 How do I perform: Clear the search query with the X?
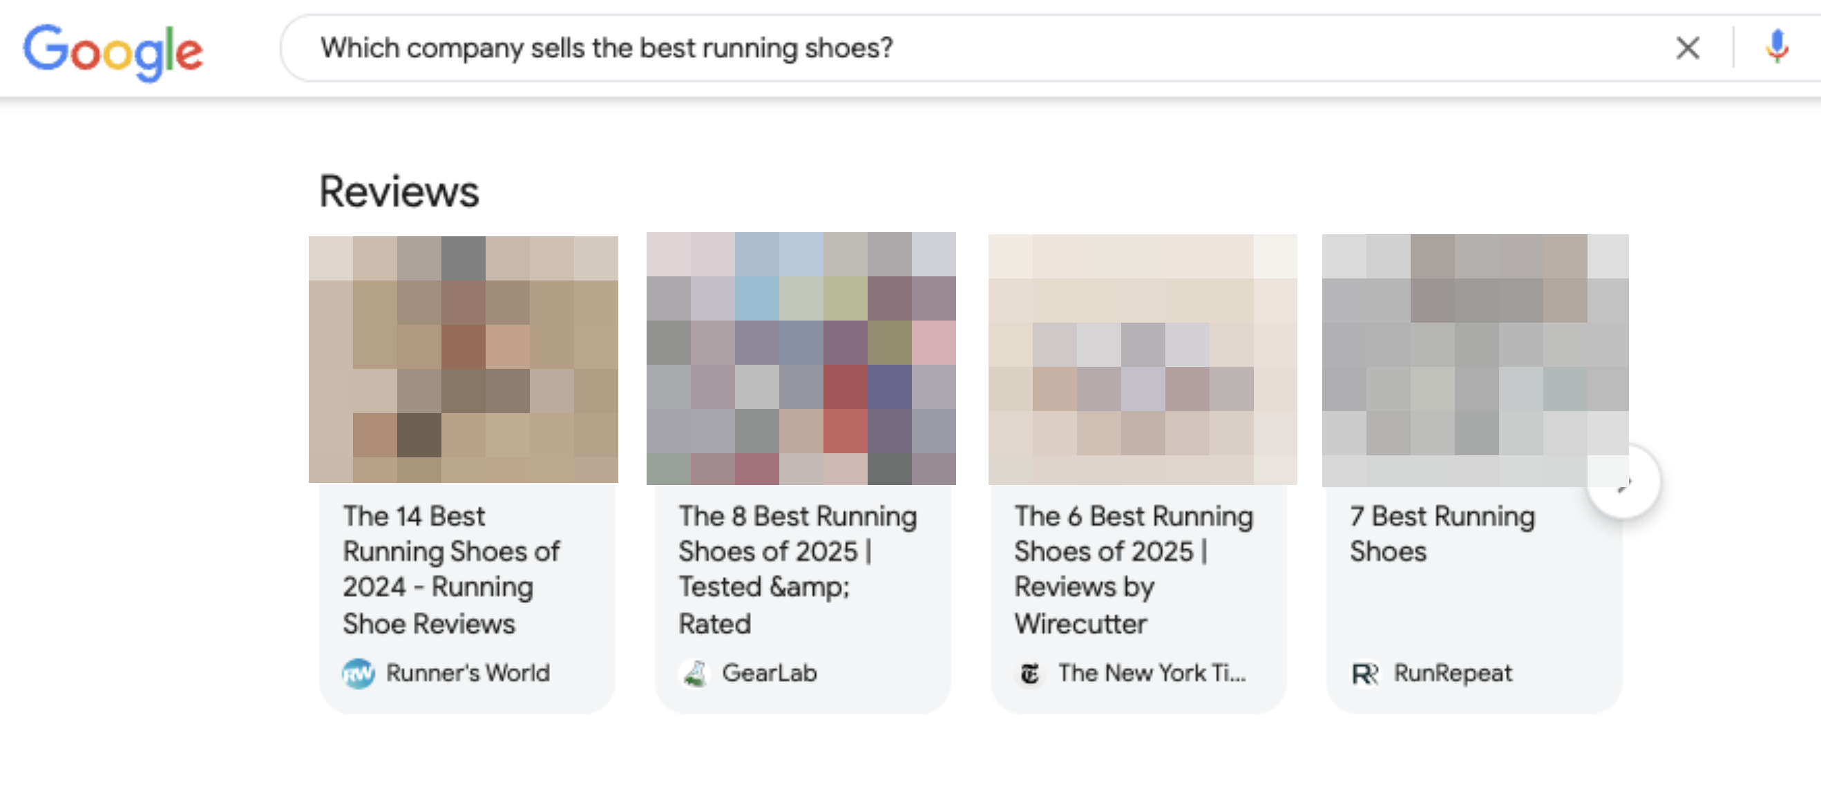point(1688,48)
